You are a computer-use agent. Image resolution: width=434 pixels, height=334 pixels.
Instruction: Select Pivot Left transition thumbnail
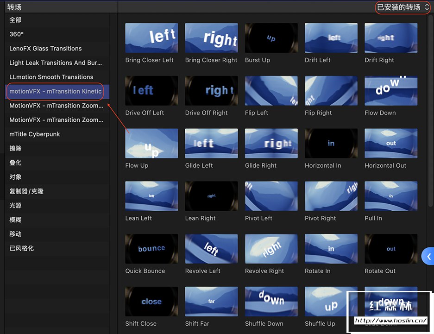(271, 196)
